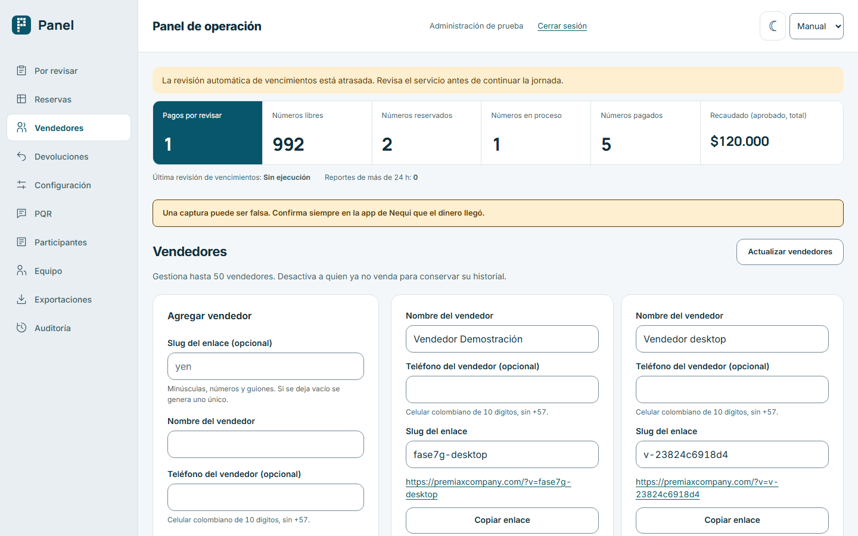Screen dimensions: 858x536
Task: Toggle dark mode with the moon button
Action: (x=773, y=26)
